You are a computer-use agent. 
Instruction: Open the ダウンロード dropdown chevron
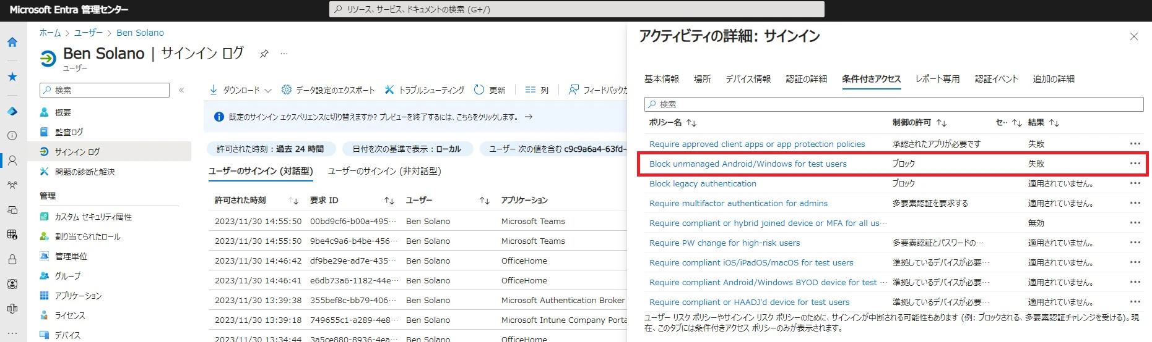tap(268, 90)
